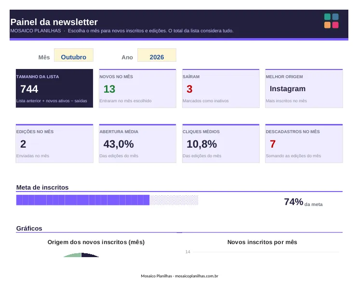Screen dimensions: 358x288
Task: Click the Melhor origem Instagram card
Action: [x=304, y=88]
